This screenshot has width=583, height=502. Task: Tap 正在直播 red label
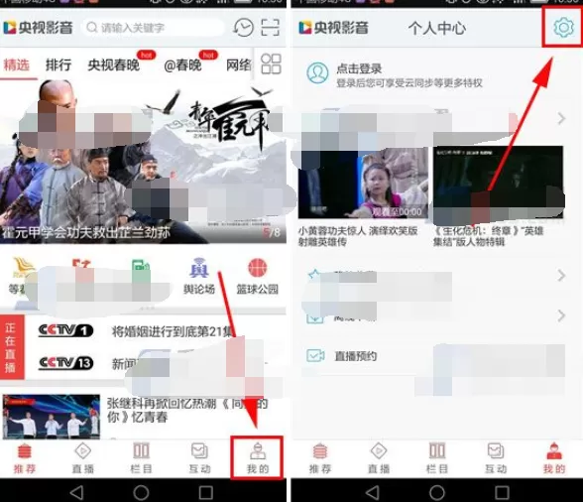[11, 347]
